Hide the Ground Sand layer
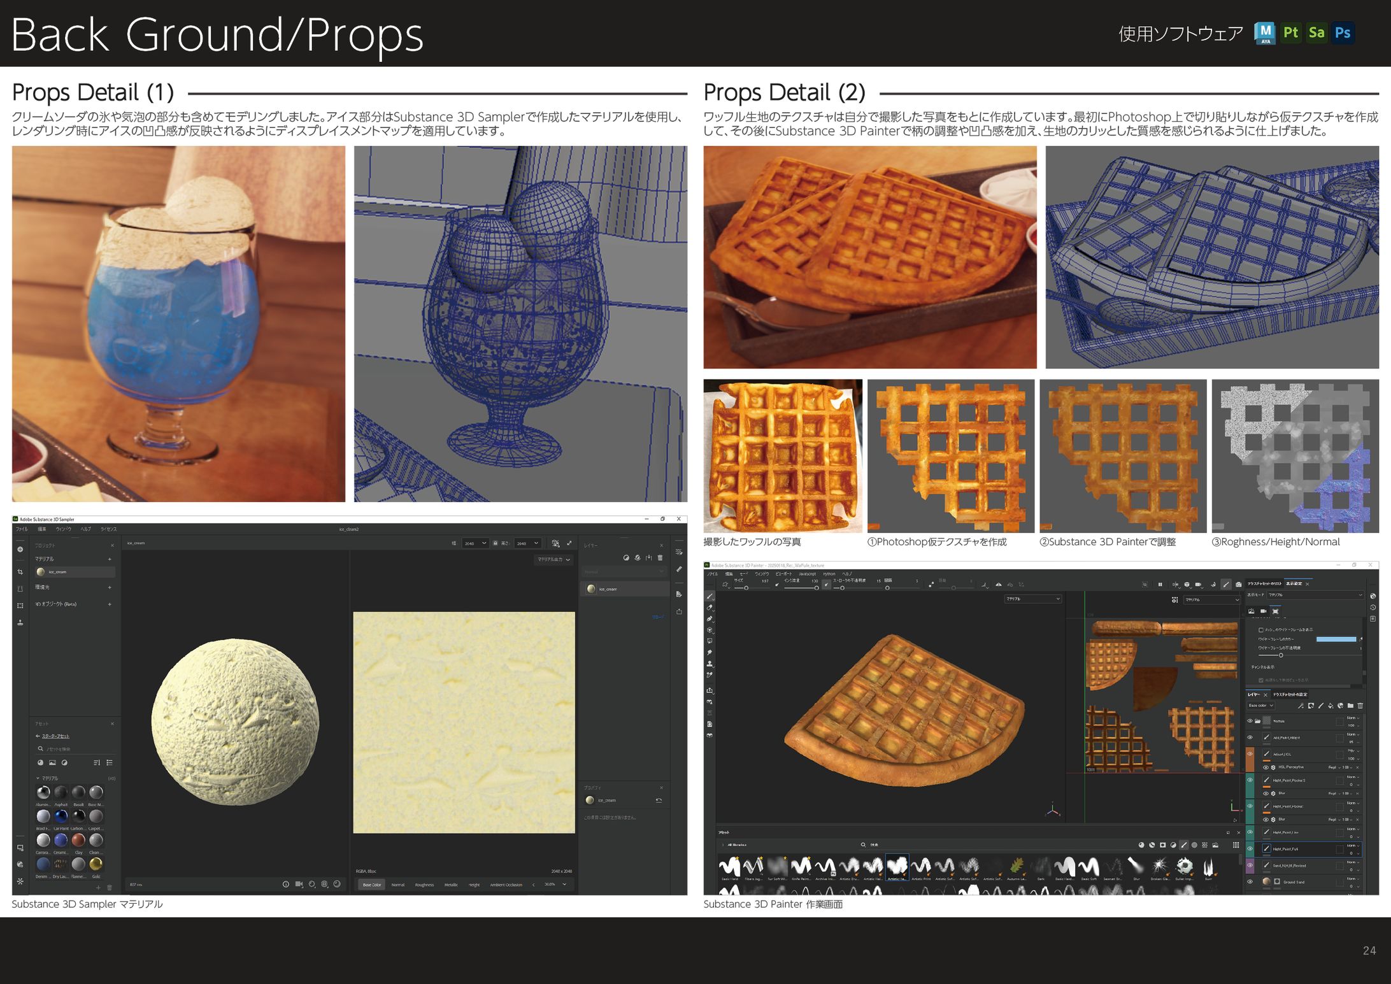The height and width of the screenshot is (984, 1391). tap(1250, 882)
